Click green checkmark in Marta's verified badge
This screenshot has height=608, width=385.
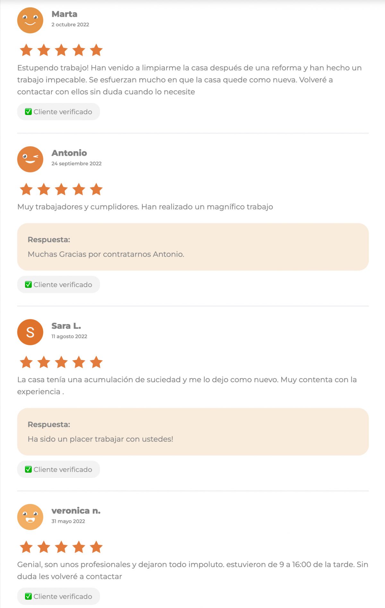coord(29,112)
